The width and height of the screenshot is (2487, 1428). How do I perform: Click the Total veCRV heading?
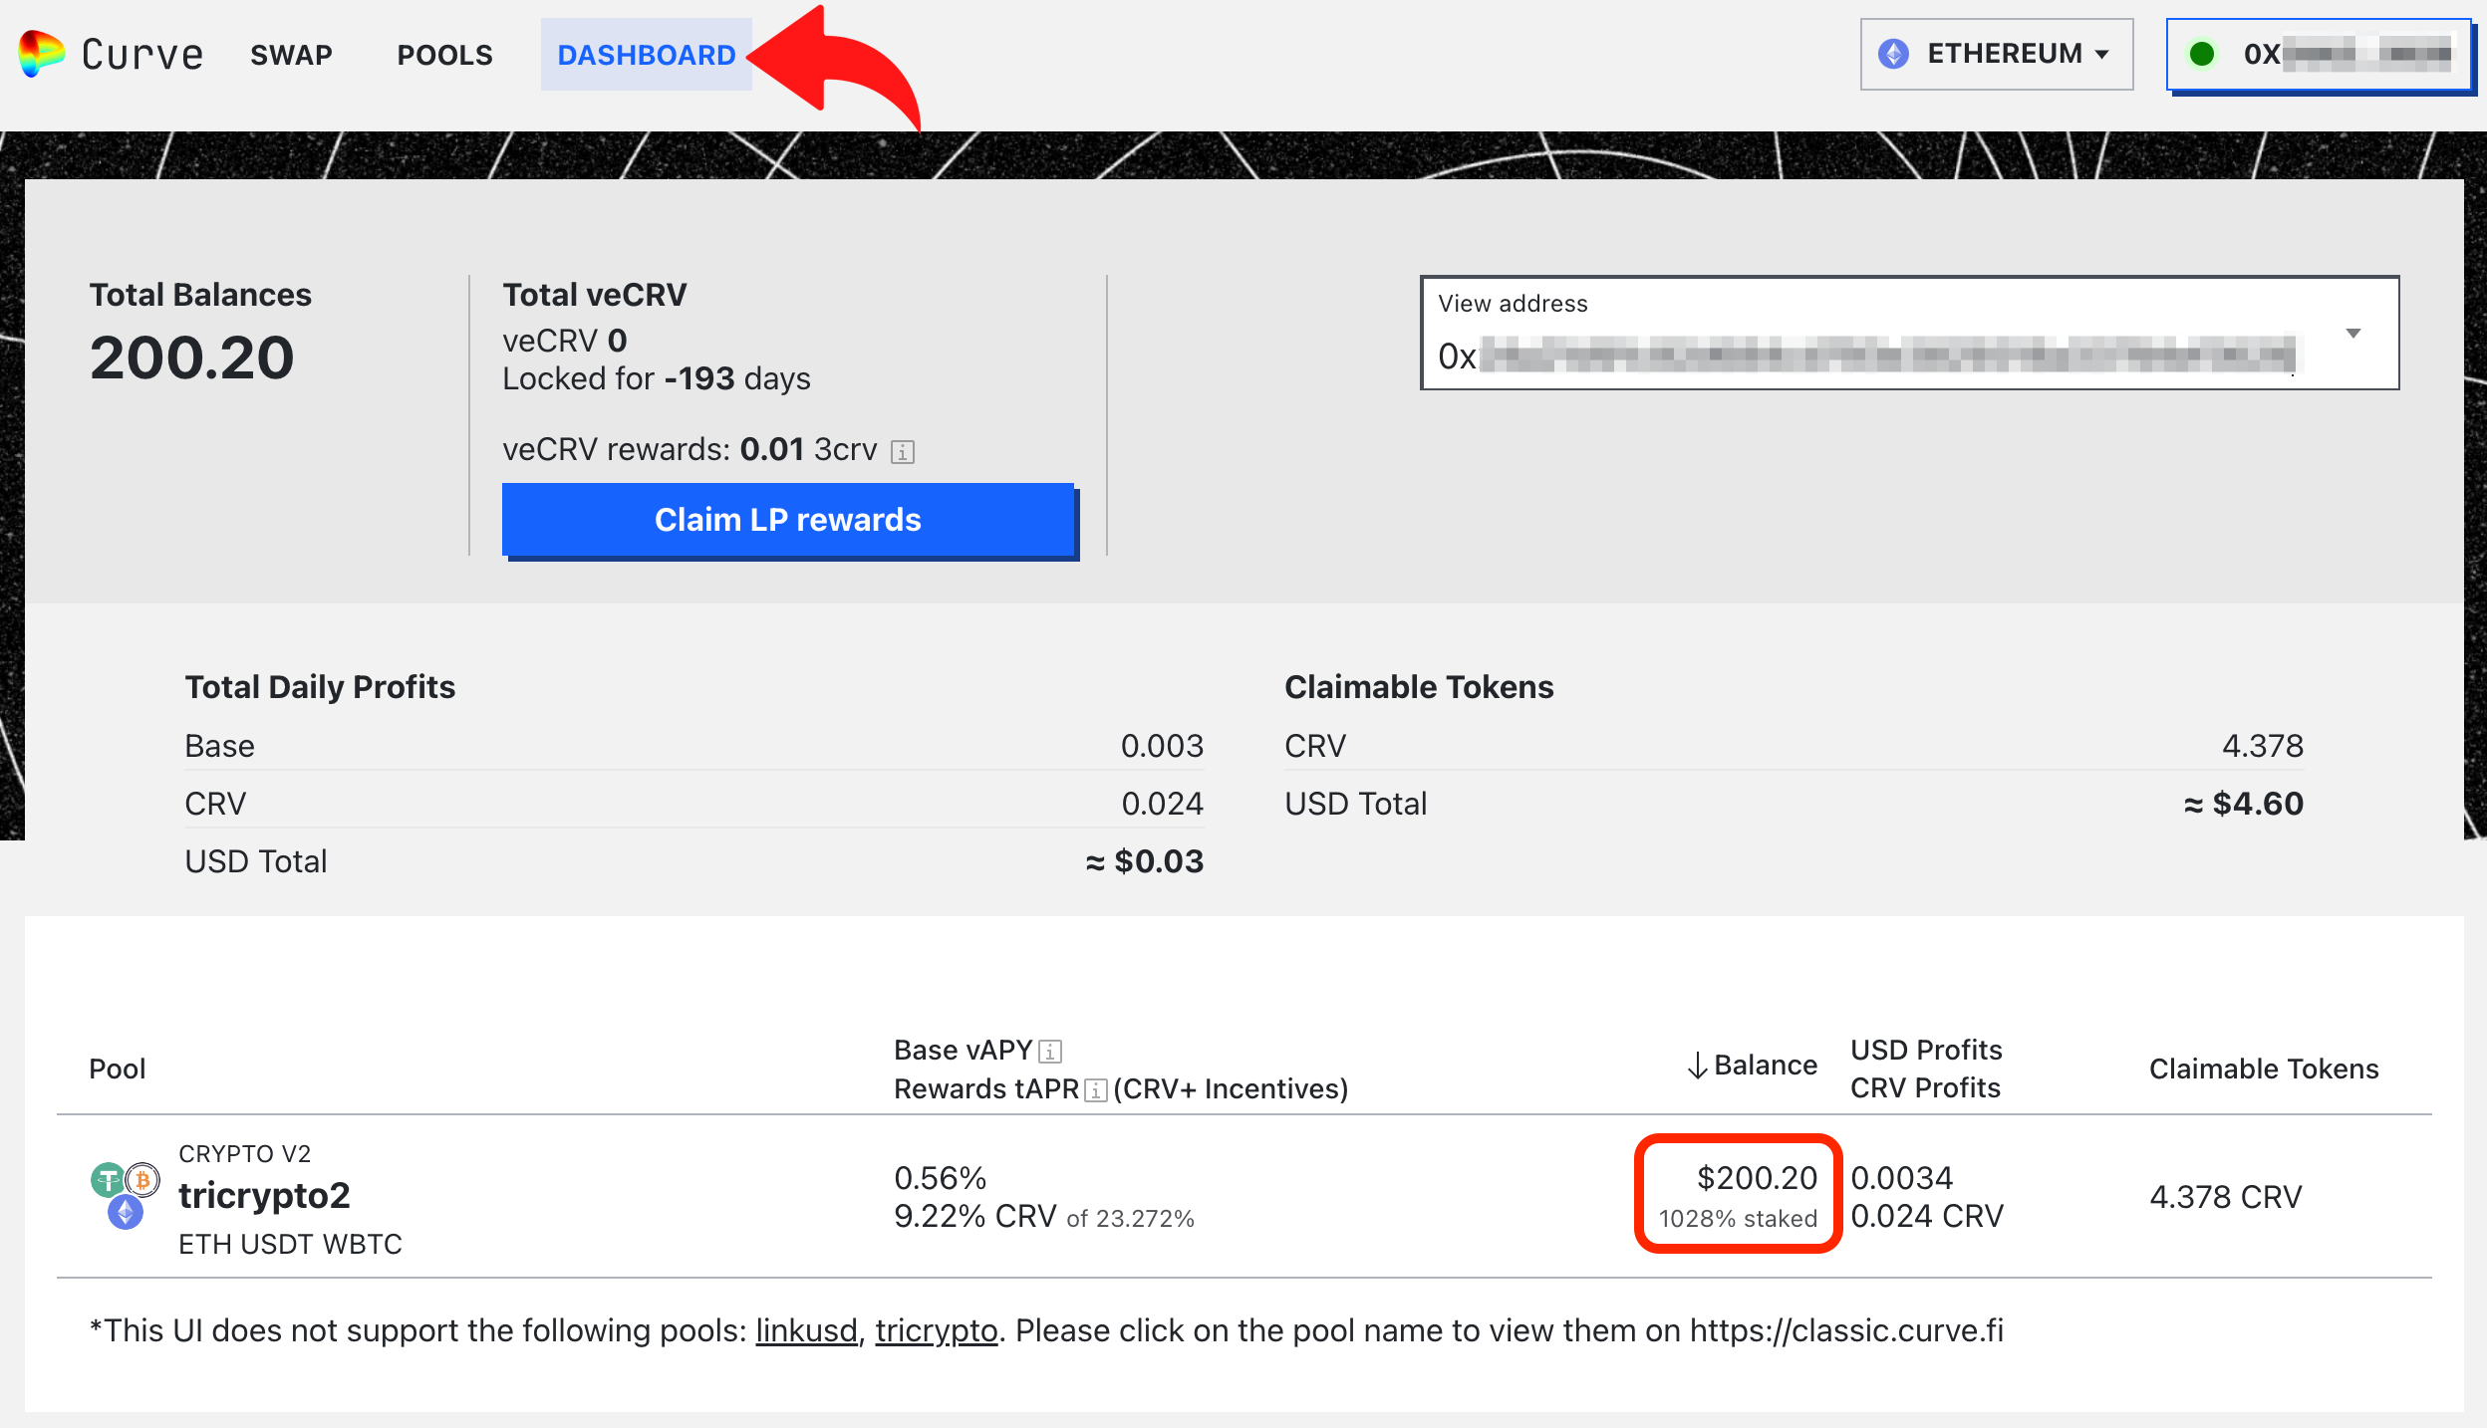tap(595, 295)
